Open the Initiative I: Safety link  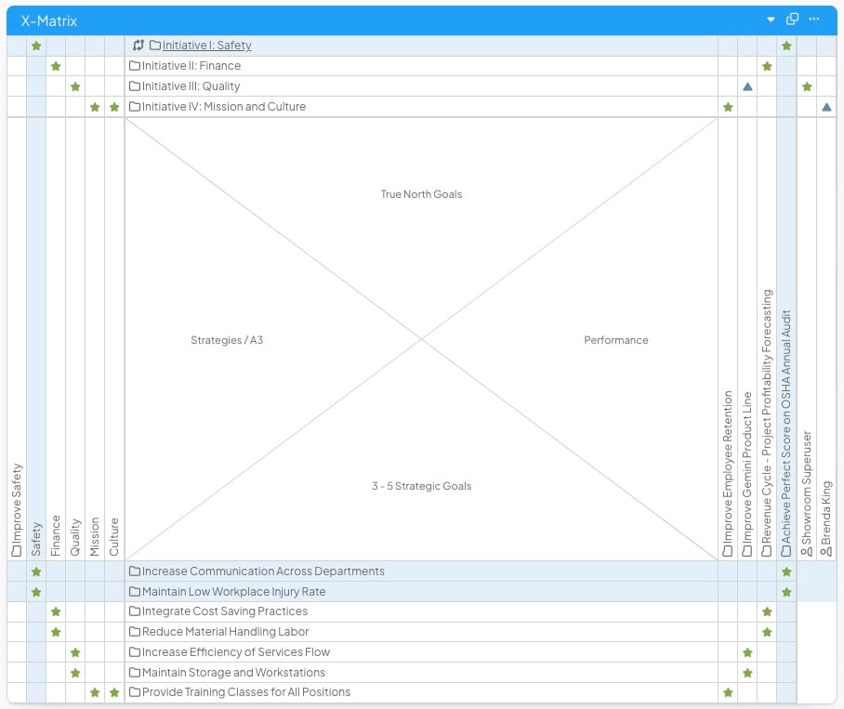point(206,46)
